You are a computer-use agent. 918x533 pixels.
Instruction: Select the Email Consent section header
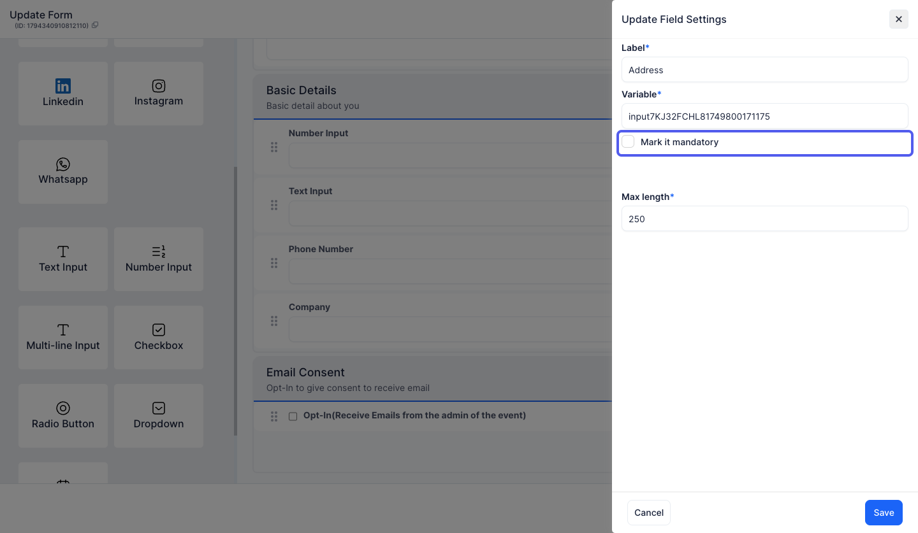pyautogui.click(x=433, y=379)
